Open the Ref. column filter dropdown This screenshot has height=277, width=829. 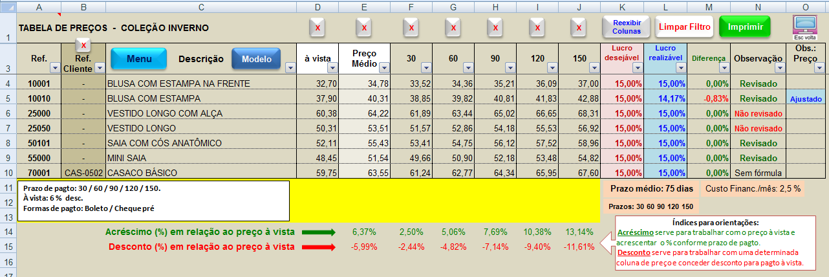[x=54, y=68]
